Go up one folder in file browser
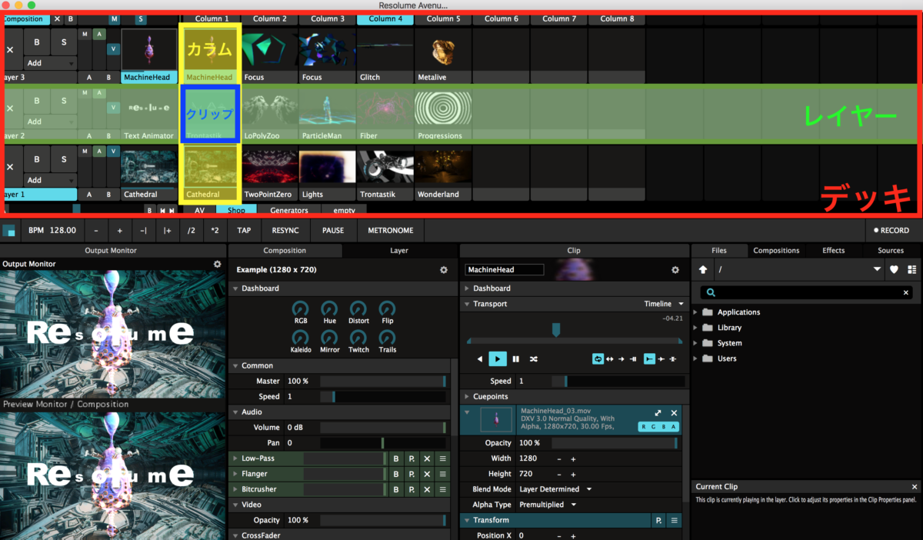This screenshot has height=540, width=923. pos(702,270)
